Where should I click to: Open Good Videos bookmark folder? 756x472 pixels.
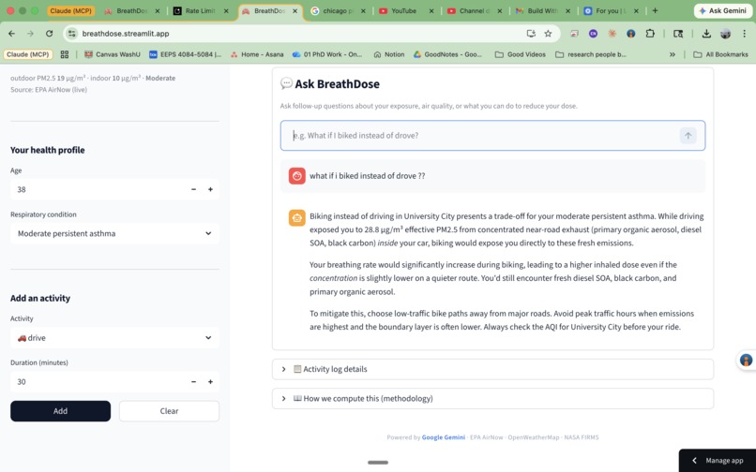tap(521, 54)
